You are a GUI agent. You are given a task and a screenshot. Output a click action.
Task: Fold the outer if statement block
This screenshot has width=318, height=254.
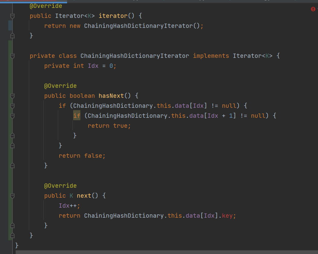12,106
